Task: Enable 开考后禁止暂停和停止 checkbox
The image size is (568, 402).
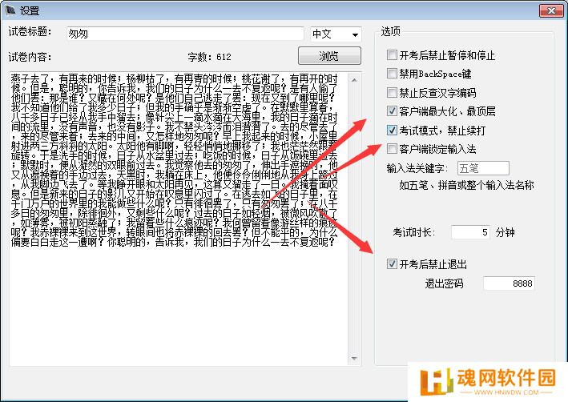Action: pos(392,55)
